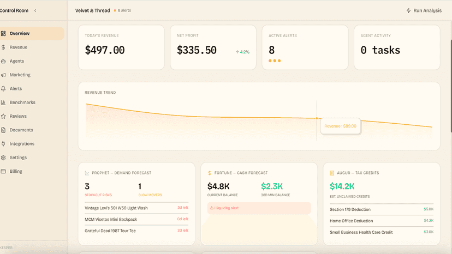
Task: Collapse the Control Room sidebar chevron
Action: pyautogui.click(x=35, y=11)
